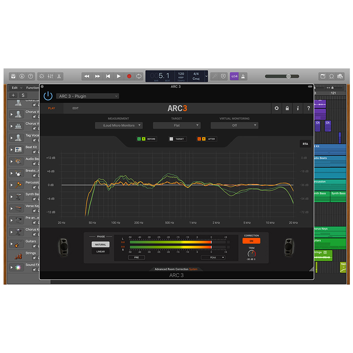
Task: Adjust the TRIM knob
Action: 252,254
